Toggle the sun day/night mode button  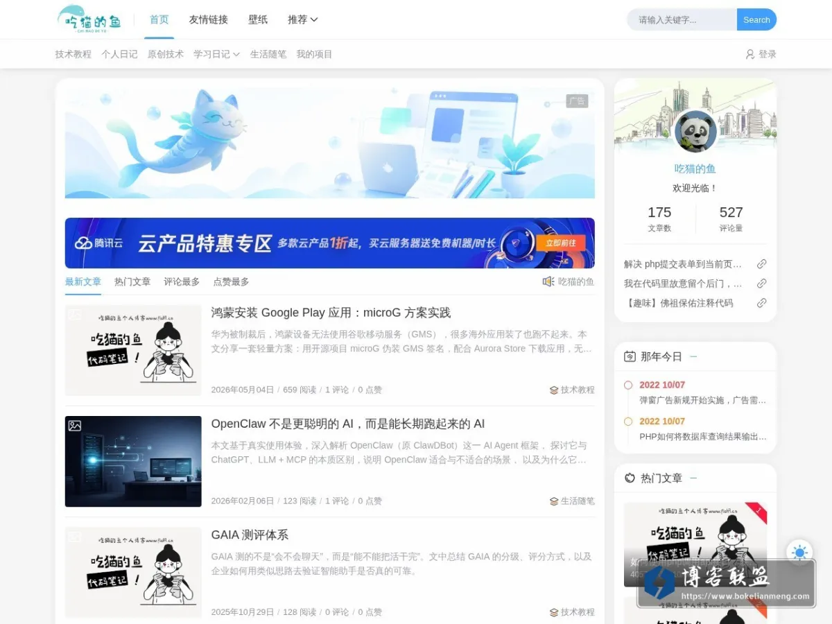click(x=799, y=553)
